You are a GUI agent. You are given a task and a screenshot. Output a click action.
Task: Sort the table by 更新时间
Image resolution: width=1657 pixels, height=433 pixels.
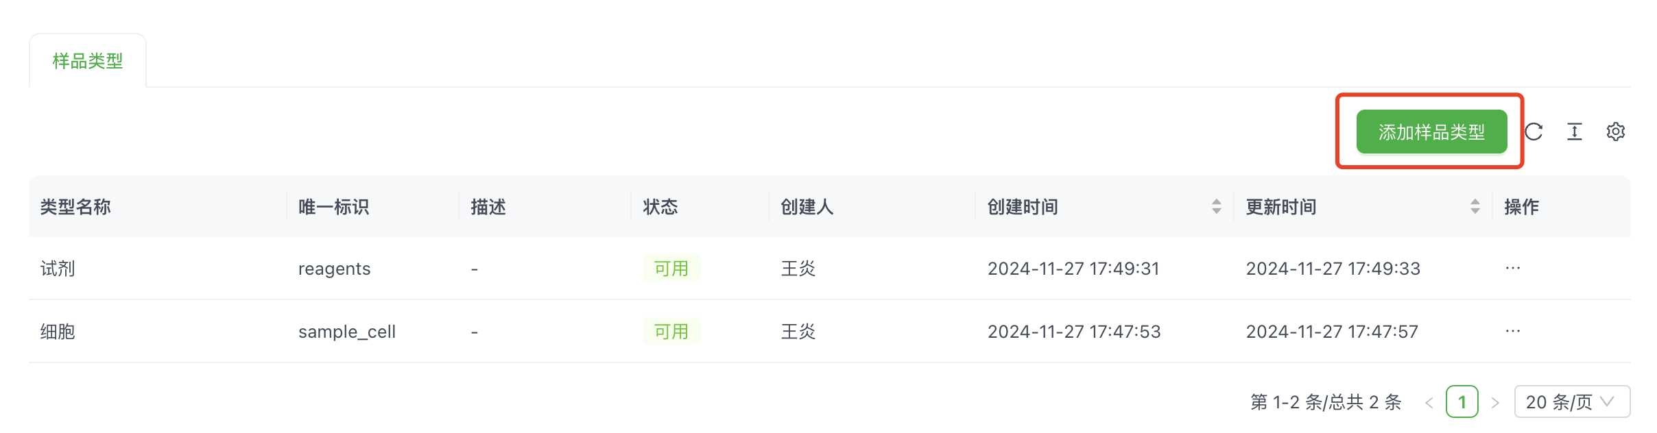point(1475,206)
